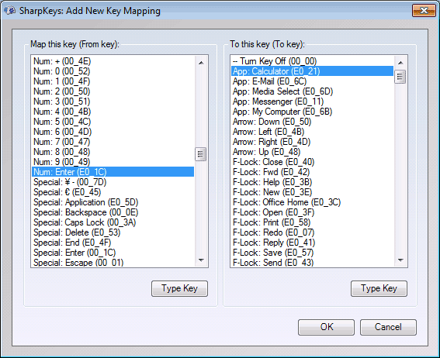Screen dimensions: 440x358
Task: Choose 'F-Lock: Reply (E0_41)' row
Action: coord(312,243)
